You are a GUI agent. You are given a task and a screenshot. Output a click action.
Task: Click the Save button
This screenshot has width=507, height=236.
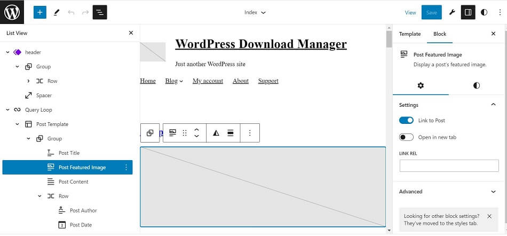click(431, 12)
